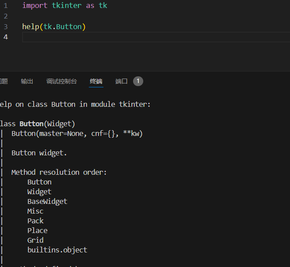Click BaseWidget in the terminal output
The width and height of the screenshot is (290, 267).
(47, 201)
